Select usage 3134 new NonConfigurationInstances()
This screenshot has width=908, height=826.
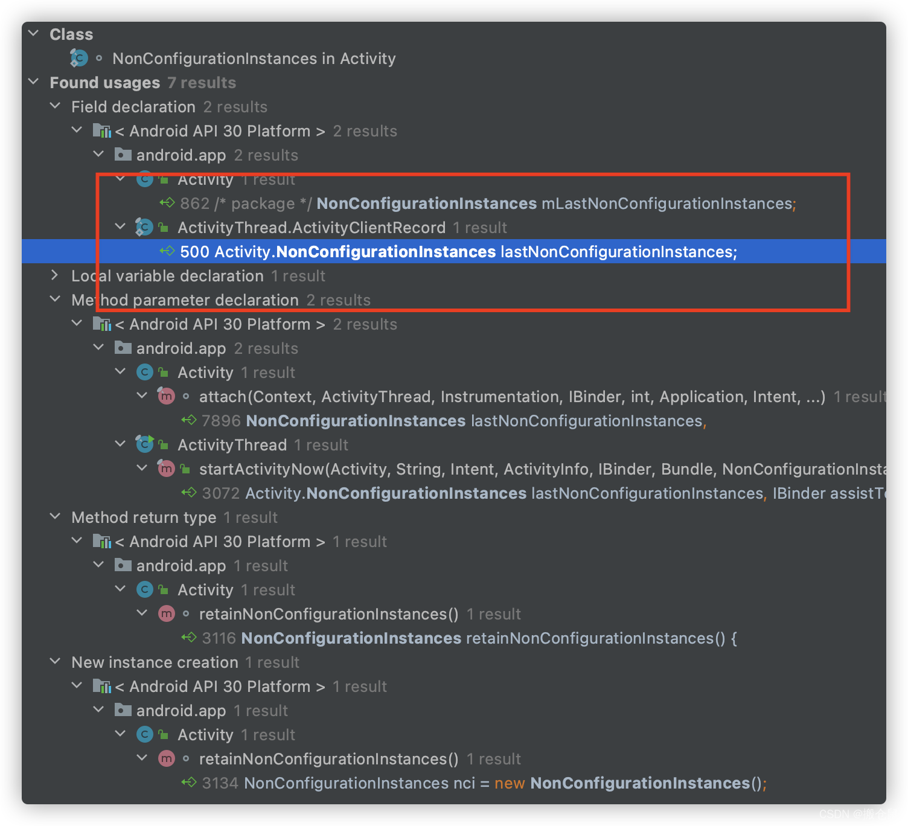(454, 783)
